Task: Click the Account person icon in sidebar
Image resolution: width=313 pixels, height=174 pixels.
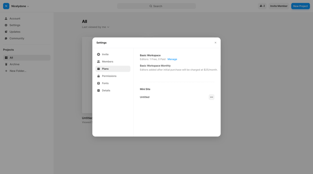Action: 6,18
